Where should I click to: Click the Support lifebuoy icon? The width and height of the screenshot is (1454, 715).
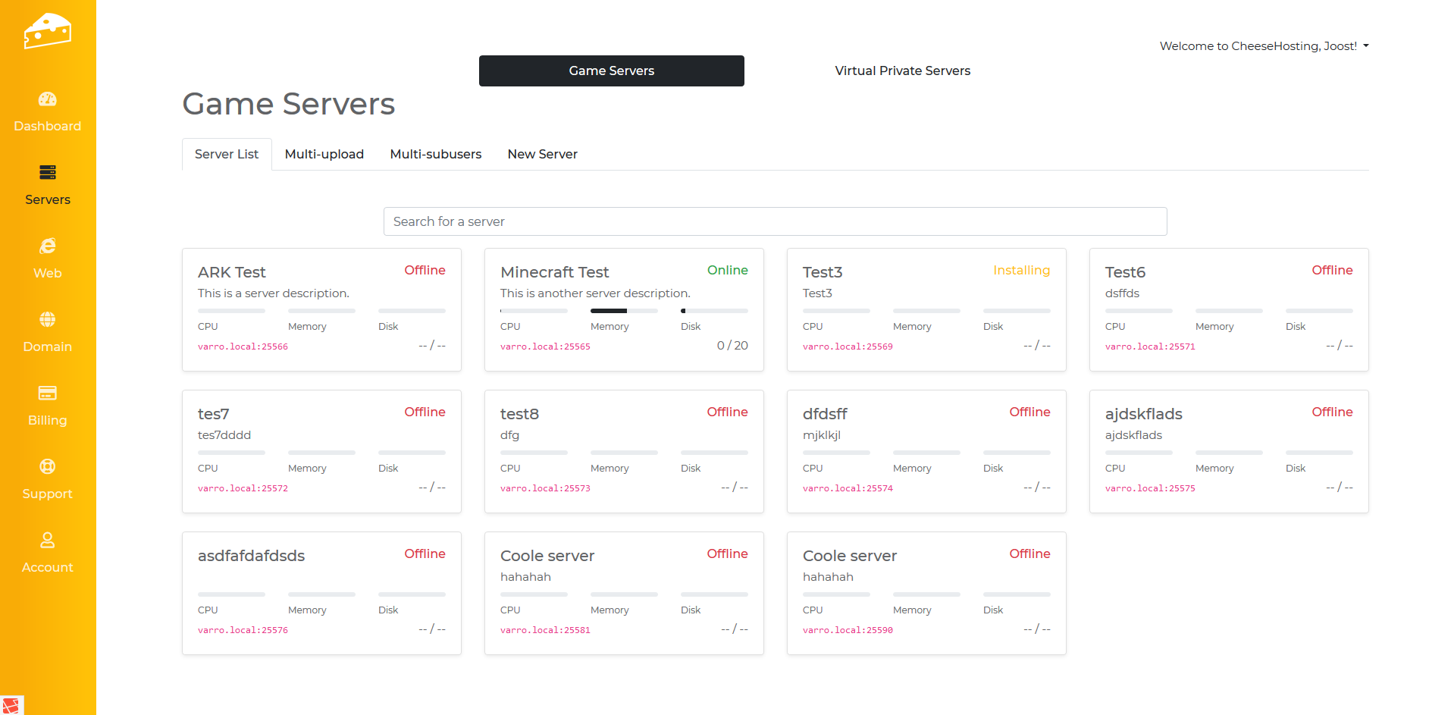click(x=47, y=466)
